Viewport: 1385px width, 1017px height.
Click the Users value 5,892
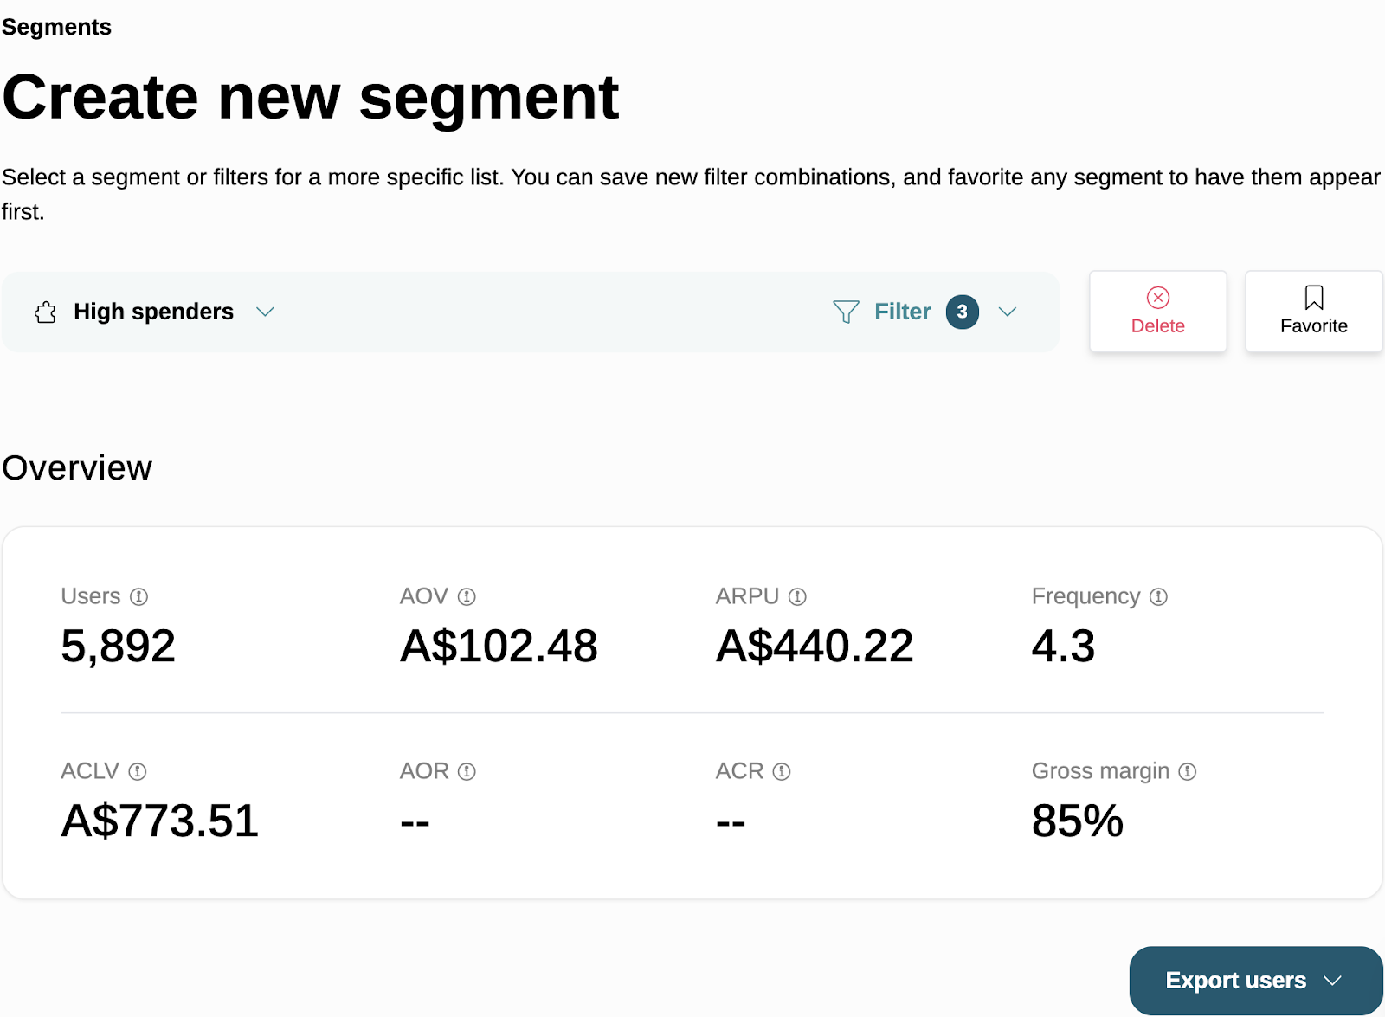click(x=119, y=647)
